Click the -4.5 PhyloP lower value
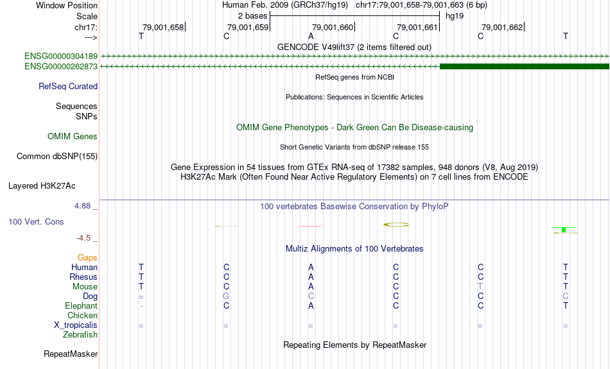Image resolution: width=610 pixels, height=369 pixels. coord(83,238)
